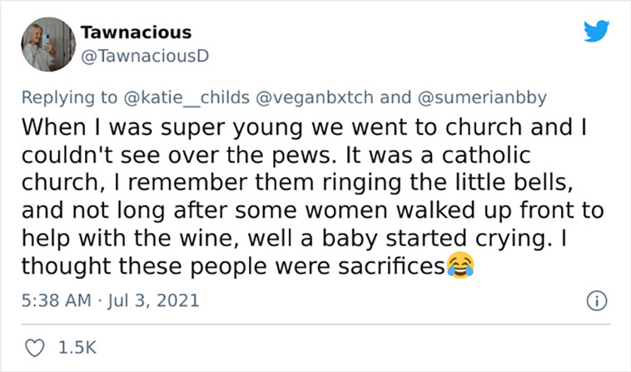Visit the @katie__childs mention
Screen dimensions: 631x372
point(186,97)
